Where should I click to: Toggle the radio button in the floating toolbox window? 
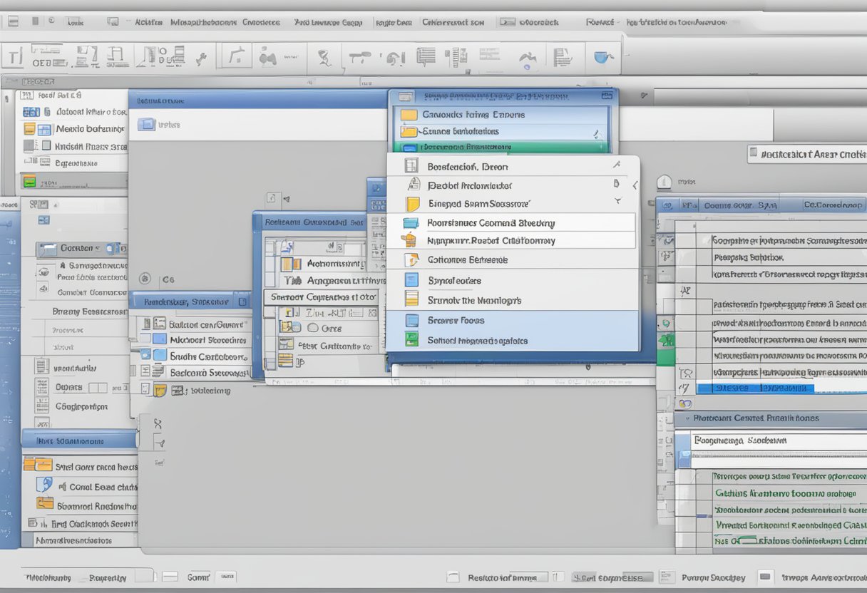tap(313, 328)
